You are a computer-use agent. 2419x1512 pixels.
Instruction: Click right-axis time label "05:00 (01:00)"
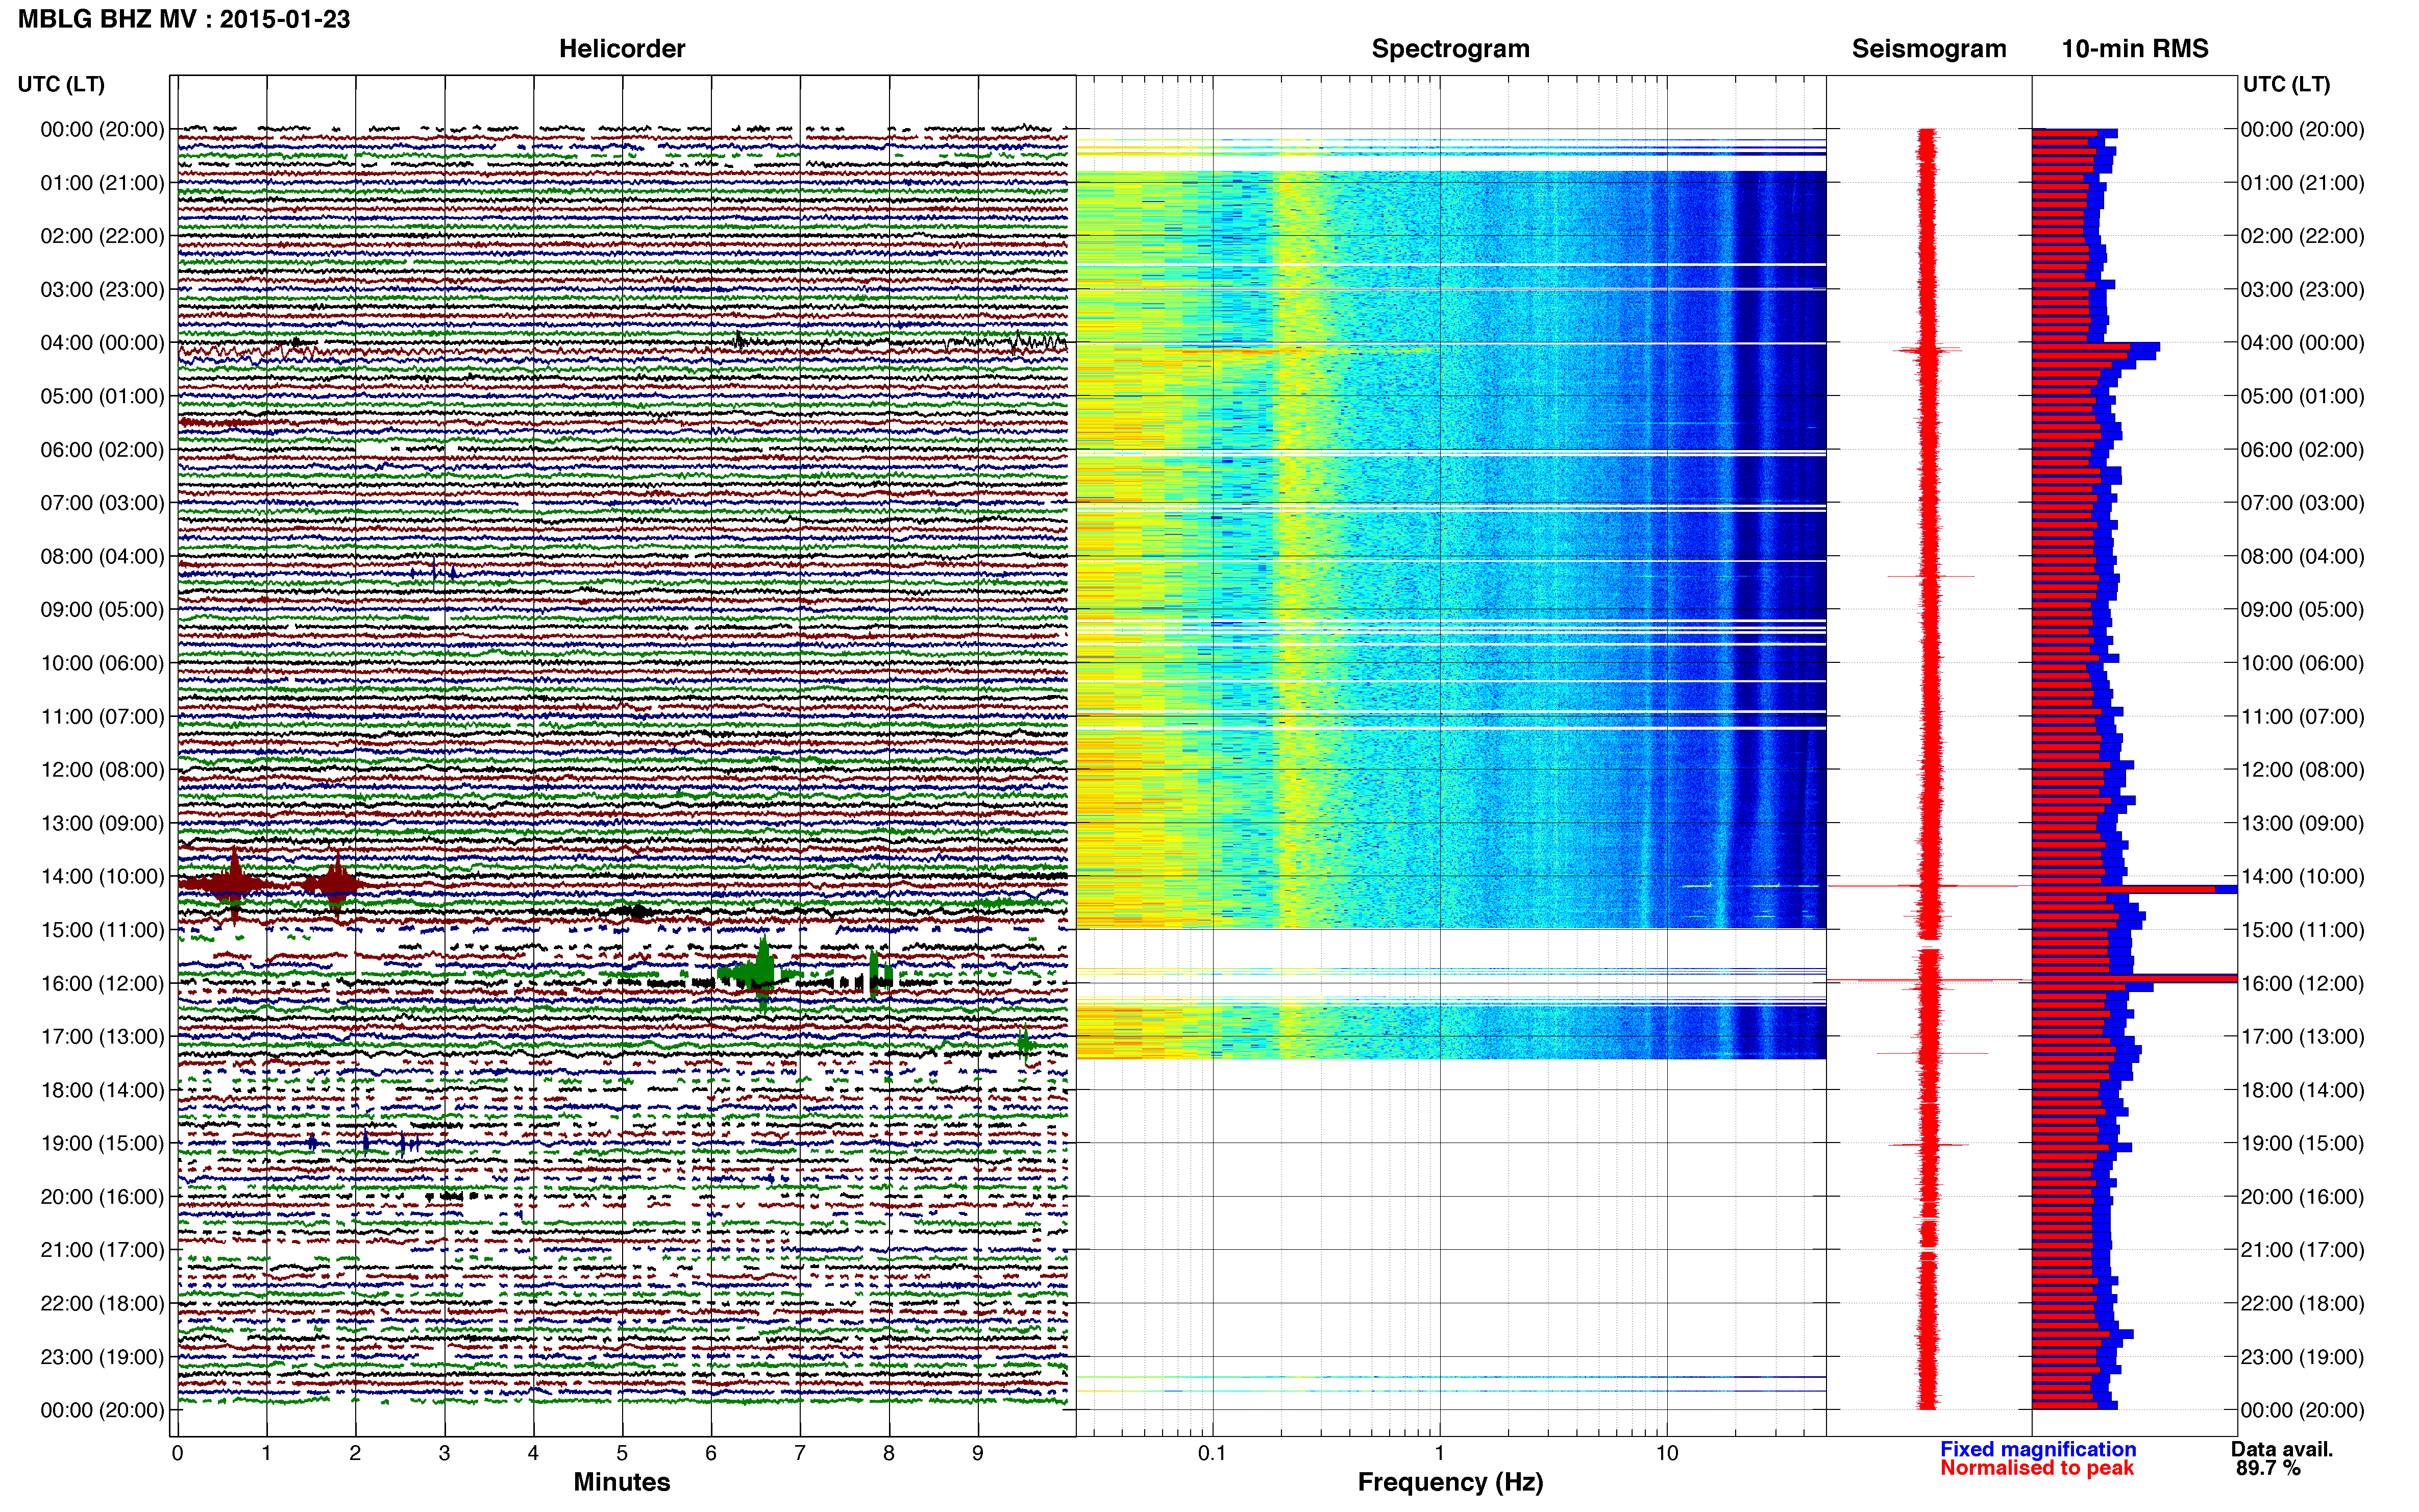pyautogui.click(x=2302, y=396)
